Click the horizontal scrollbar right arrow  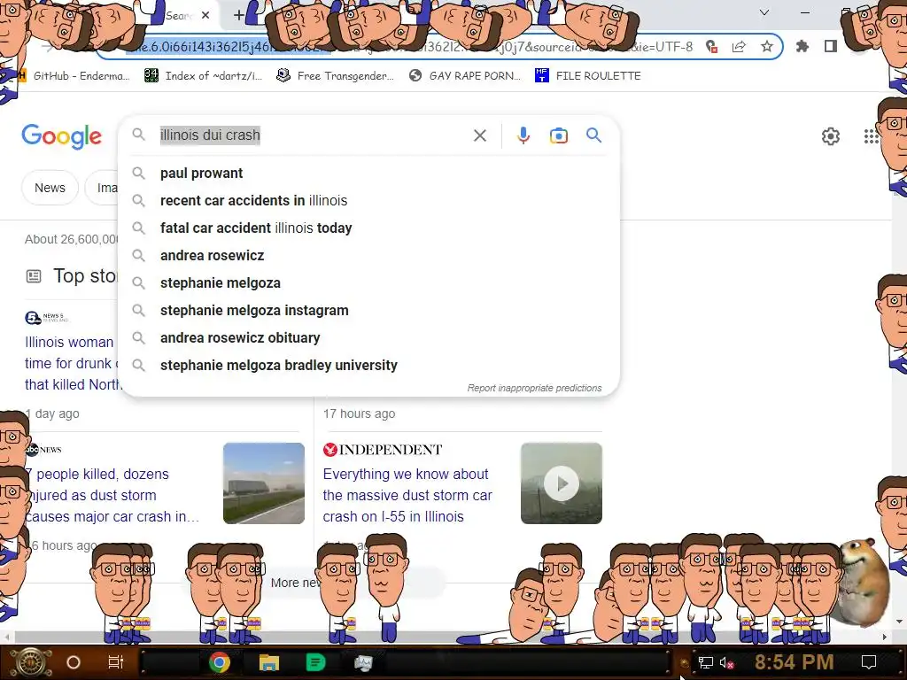tap(884, 637)
